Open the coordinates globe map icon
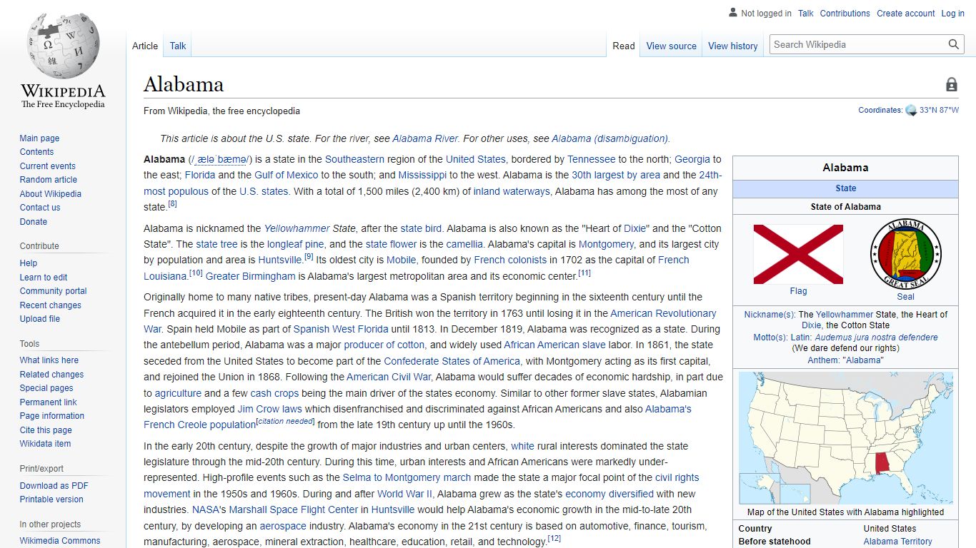This screenshot has height=548, width=976. click(911, 110)
